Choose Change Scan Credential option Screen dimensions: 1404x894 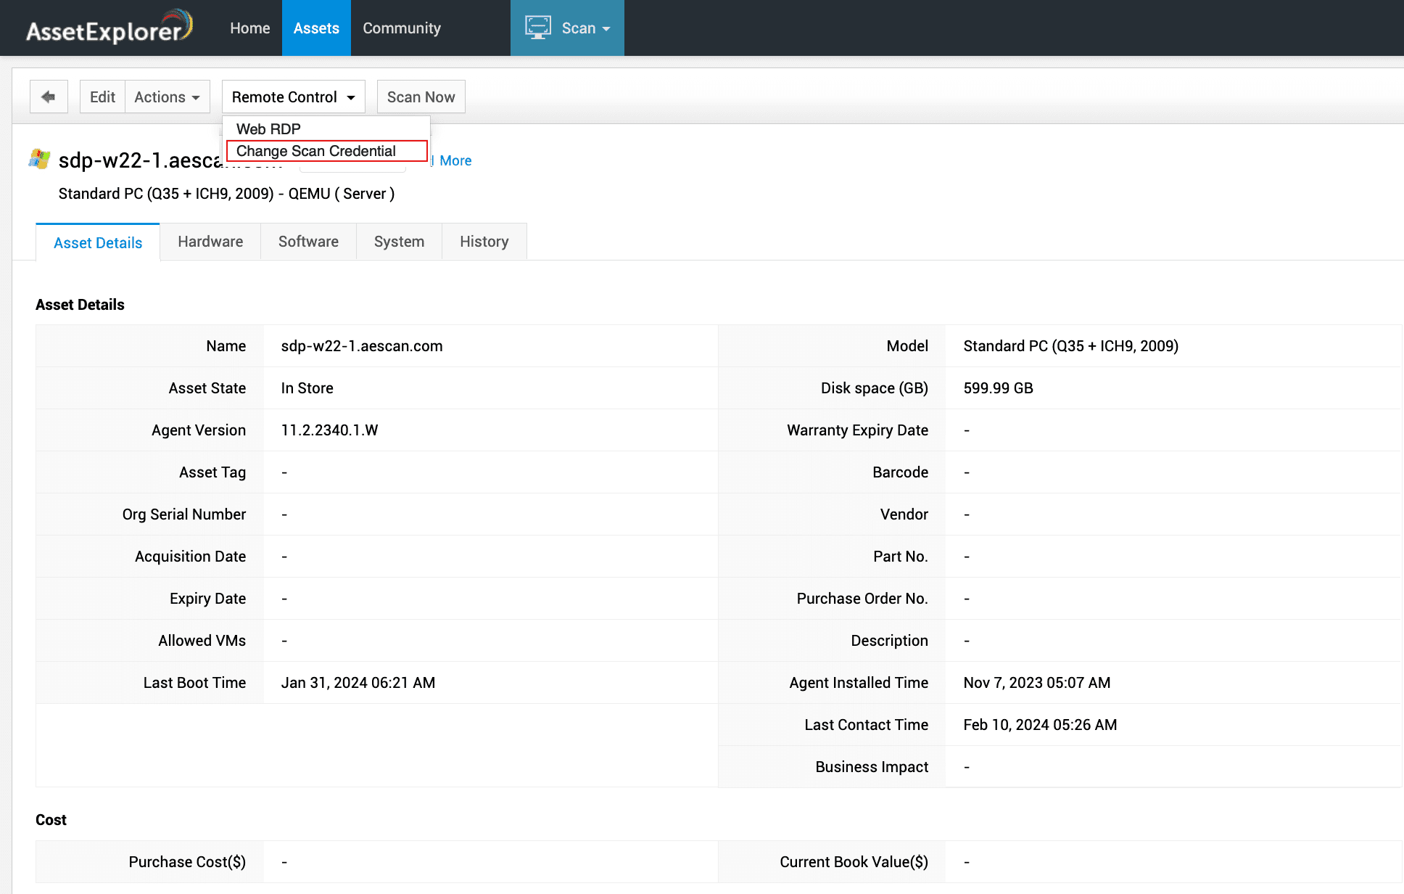[316, 151]
